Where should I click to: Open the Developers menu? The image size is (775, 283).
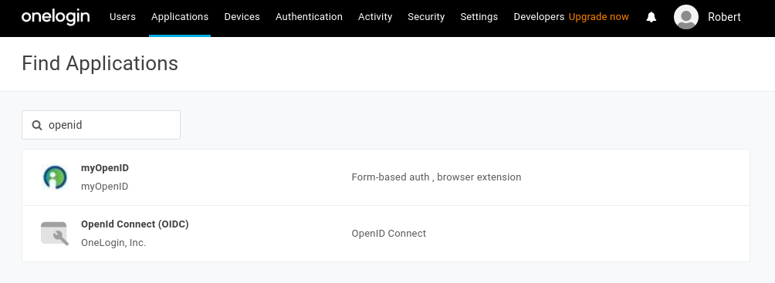coord(539,17)
